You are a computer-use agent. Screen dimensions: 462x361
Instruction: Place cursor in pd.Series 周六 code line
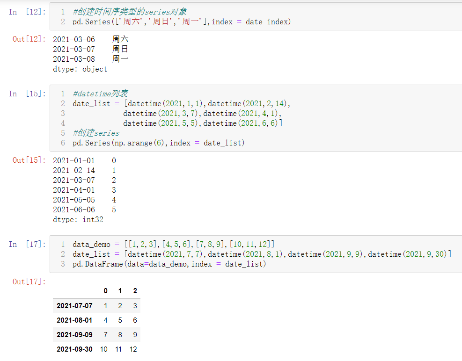[182, 22]
